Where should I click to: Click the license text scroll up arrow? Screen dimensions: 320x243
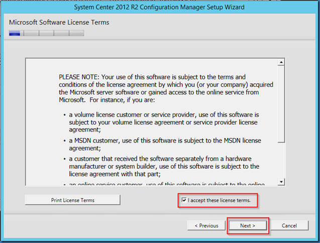(x=281, y=62)
